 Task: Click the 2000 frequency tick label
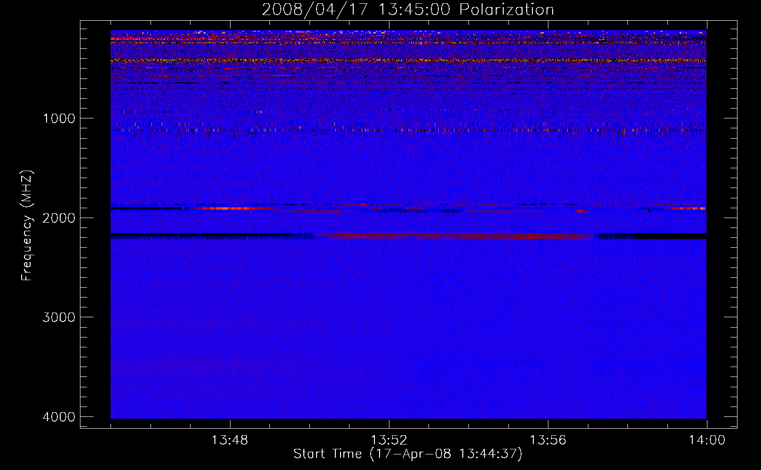coord(59,218)
